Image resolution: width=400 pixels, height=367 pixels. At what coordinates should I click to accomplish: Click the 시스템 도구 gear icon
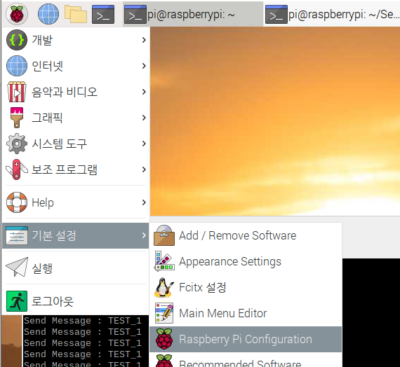click(17, 144)
